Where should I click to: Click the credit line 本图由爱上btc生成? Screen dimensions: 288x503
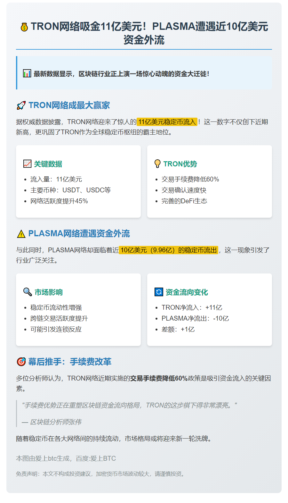coord(66,458)
